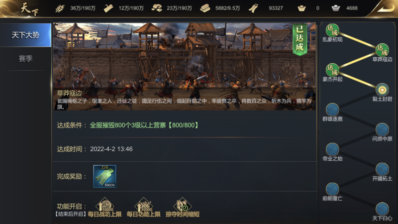Select the 50000 刀币 reward item

[105, 176]
